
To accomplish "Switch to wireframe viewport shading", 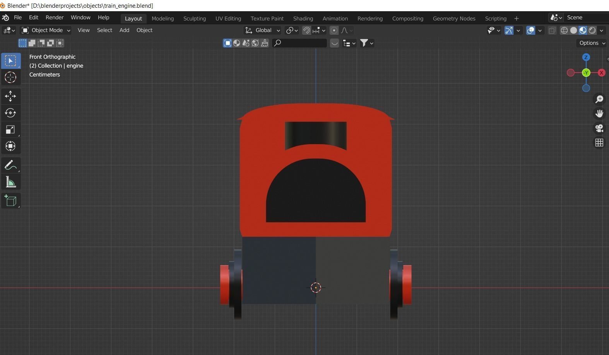I will point(564,30).
